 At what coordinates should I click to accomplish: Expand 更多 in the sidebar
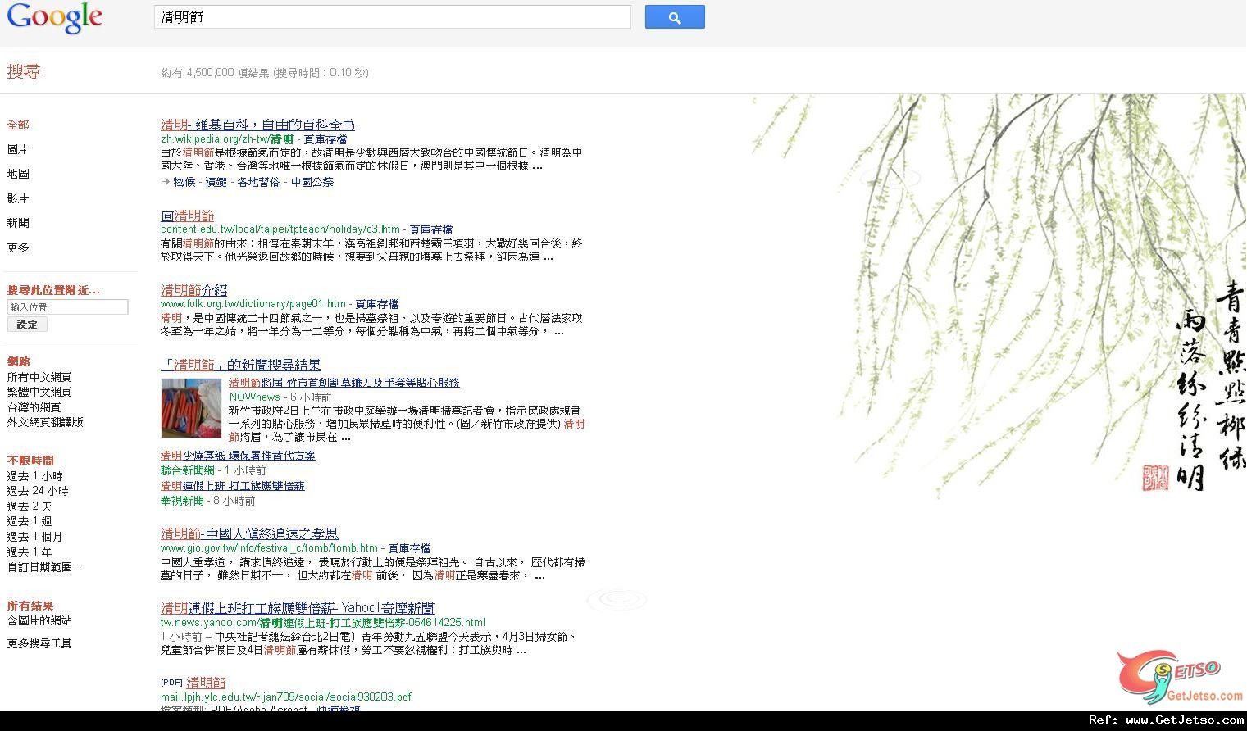click(x=18, y=247)
